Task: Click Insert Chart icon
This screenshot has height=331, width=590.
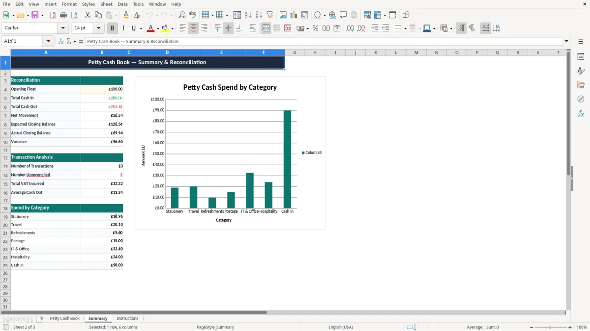Action: pyautogui.click(x=294, y=15)
